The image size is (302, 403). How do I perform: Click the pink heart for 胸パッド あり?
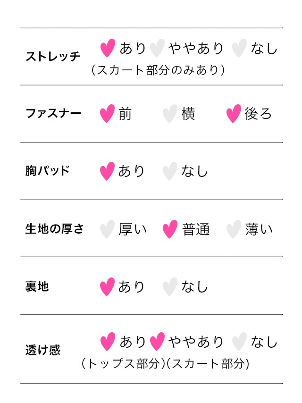107,171
